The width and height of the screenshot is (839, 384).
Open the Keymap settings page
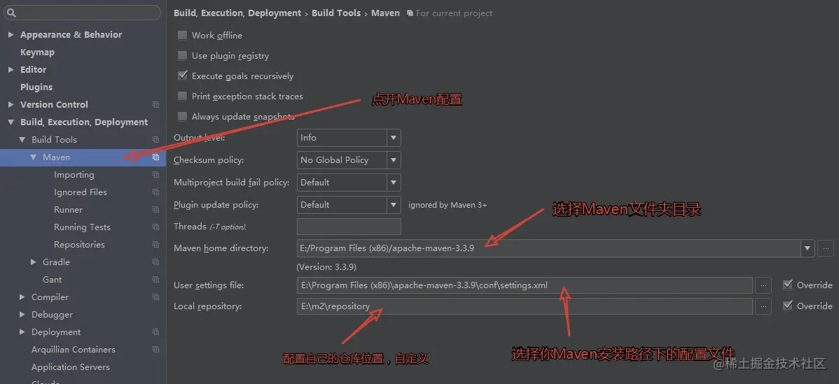37,52
